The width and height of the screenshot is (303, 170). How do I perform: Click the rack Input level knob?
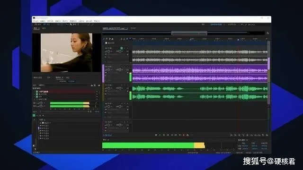click(x=41, y=103)
